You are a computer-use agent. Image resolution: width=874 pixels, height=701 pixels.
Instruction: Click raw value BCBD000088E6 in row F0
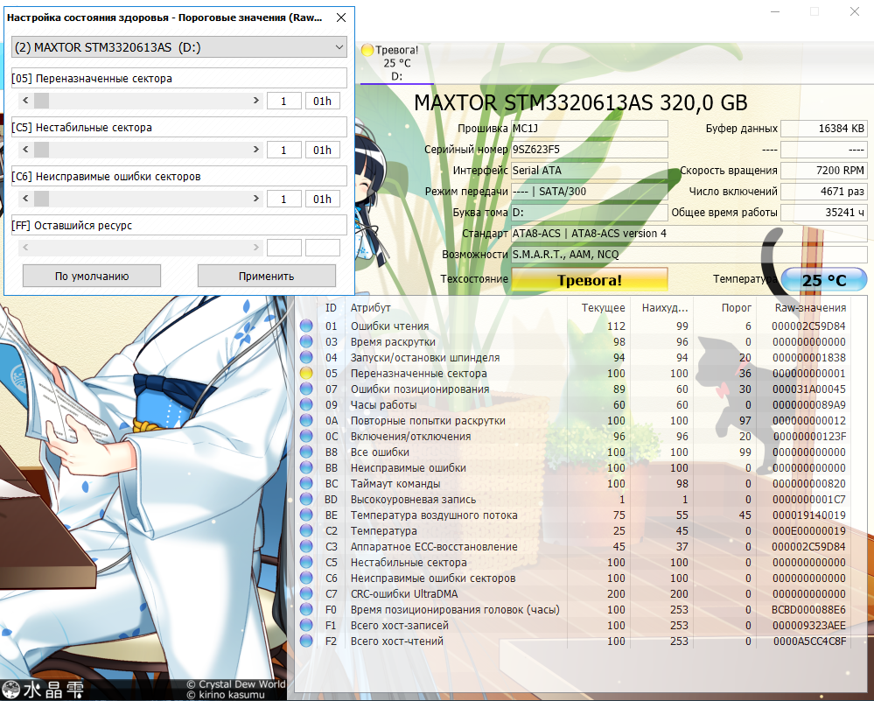(808, 609)
